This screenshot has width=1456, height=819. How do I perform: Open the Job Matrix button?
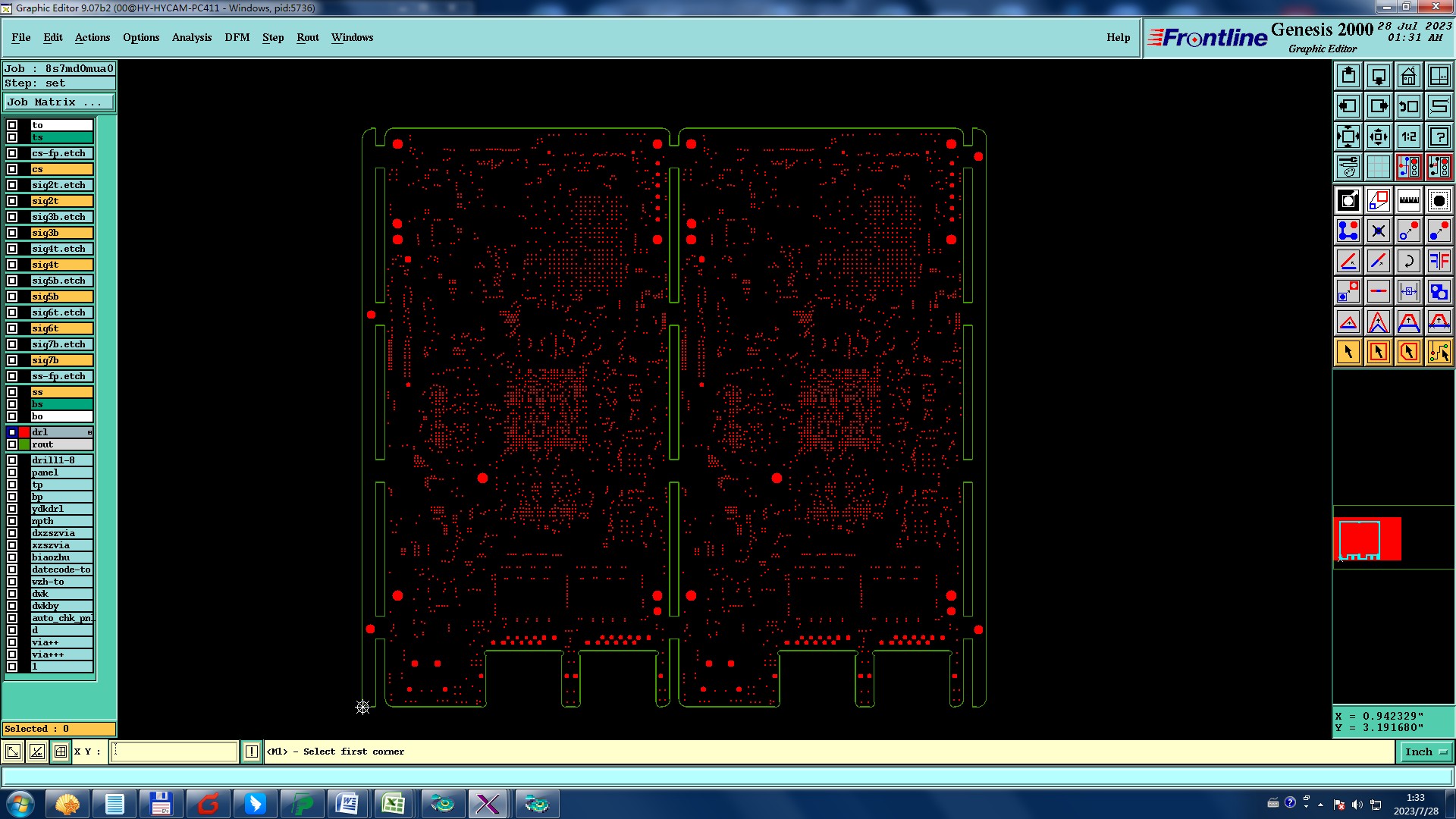59,102
